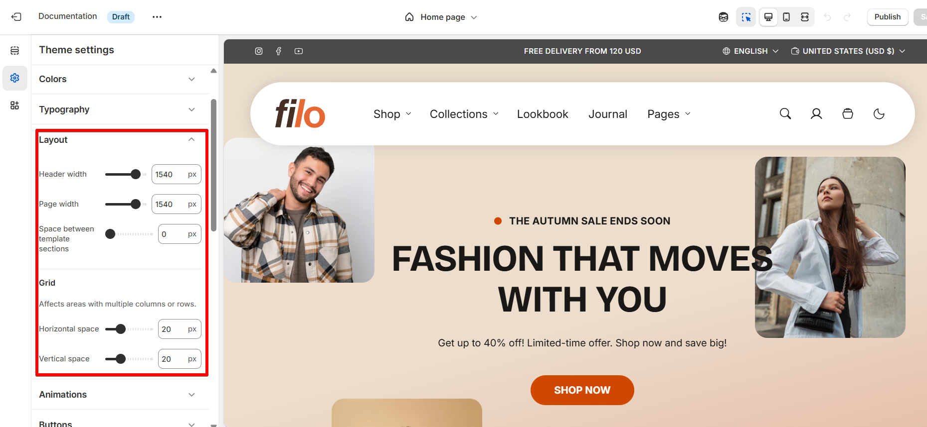Screen dimensions: 927x427
Task: Click the SHOP NOW button
Action: tap(582, 390)
